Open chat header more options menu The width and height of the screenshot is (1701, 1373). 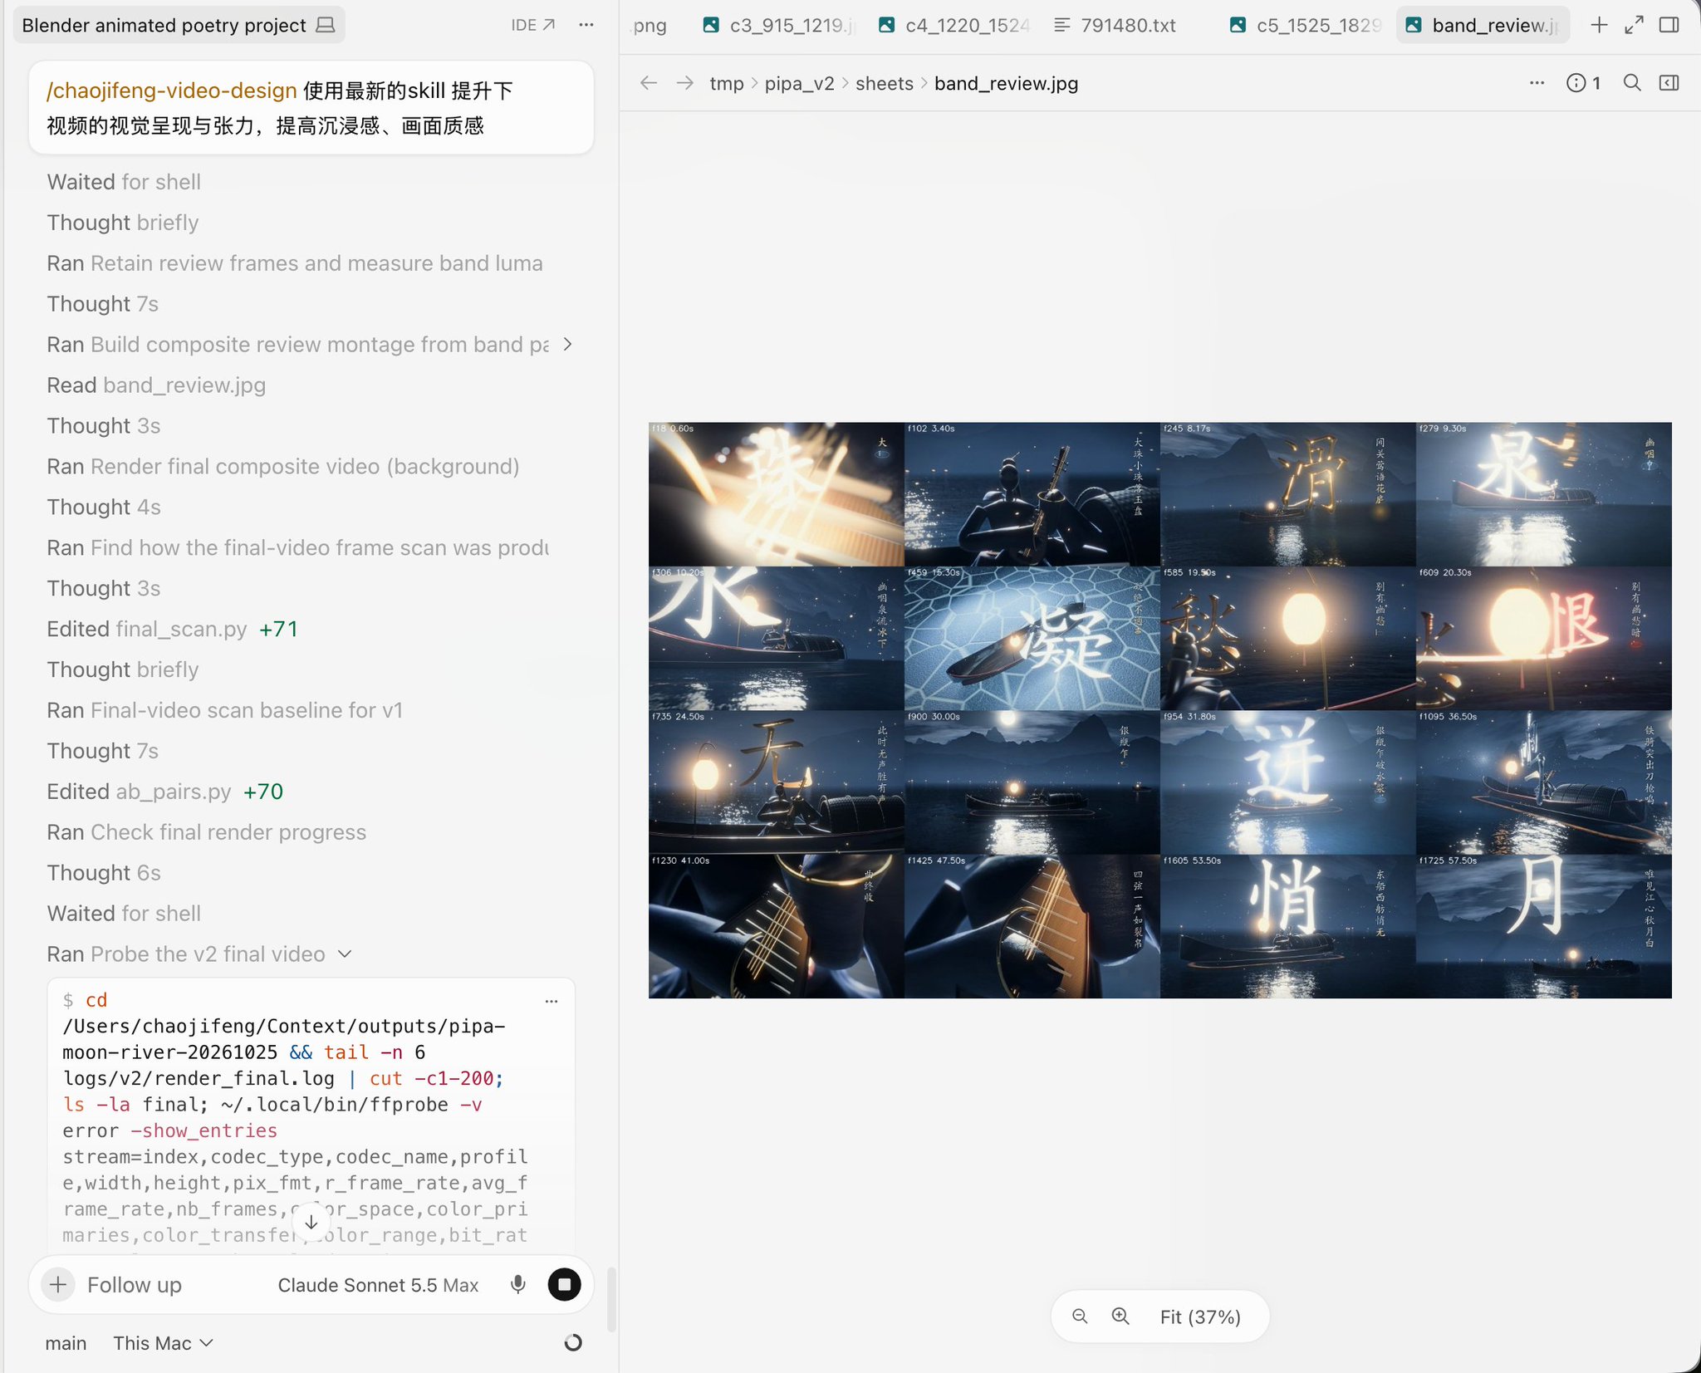pos(586,25)
